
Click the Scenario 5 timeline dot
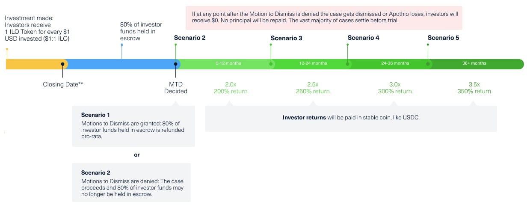(x=428, y=64)
